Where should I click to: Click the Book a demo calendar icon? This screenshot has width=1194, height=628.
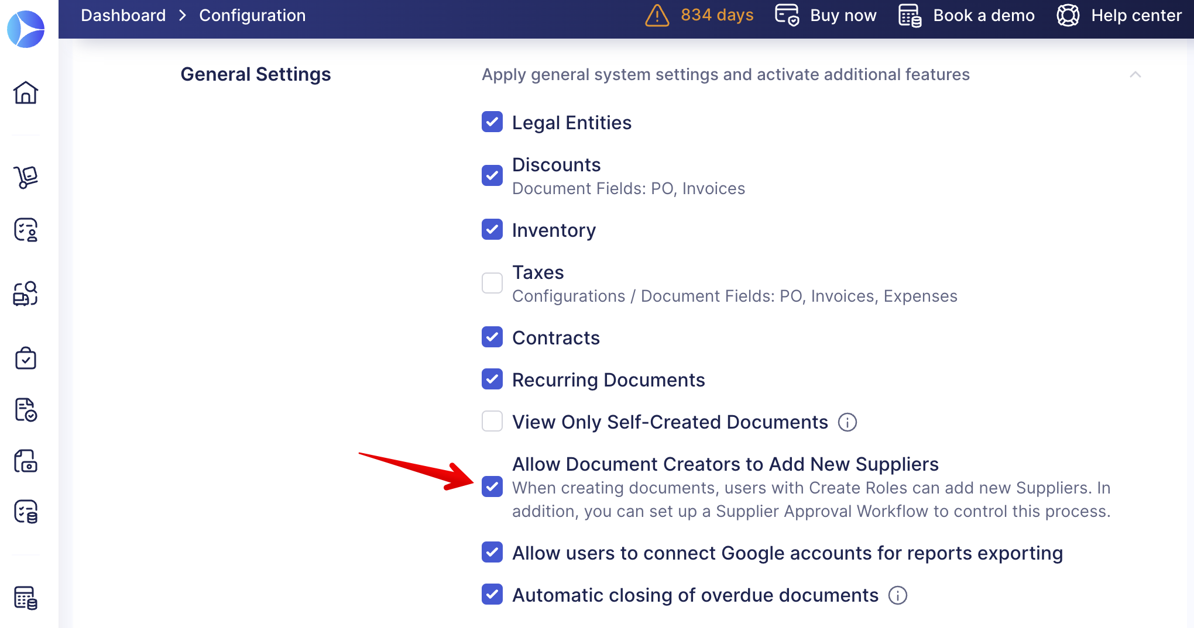tap(910, 15)
